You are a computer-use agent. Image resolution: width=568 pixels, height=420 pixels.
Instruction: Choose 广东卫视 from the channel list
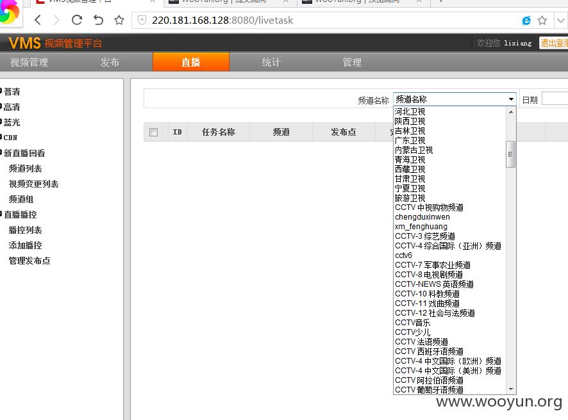(449, 140)
